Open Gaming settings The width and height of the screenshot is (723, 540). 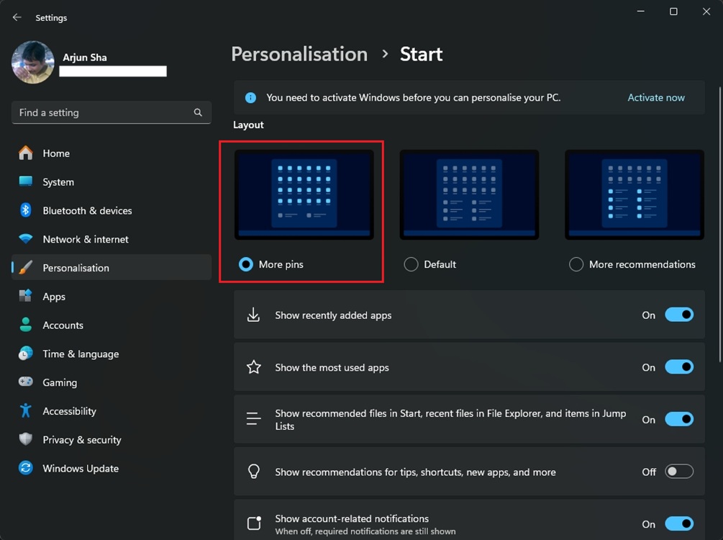[60, 382]
